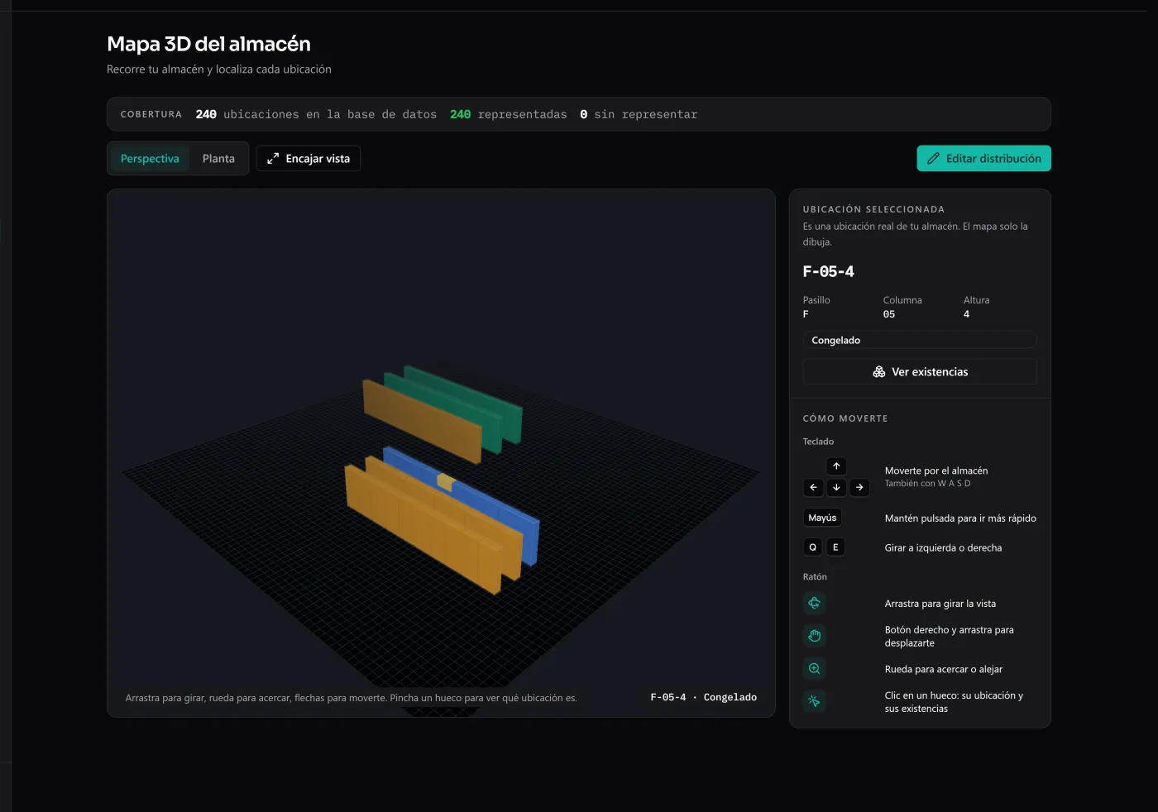Click the green '240 representadas' count

tap(509, 114)
